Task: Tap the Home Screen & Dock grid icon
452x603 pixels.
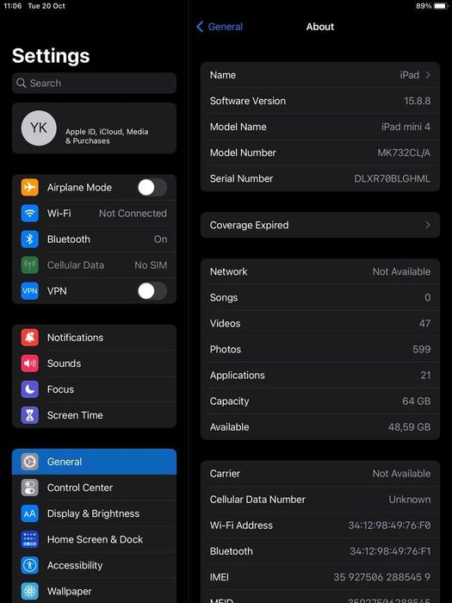Action: [x=29, y=539]
